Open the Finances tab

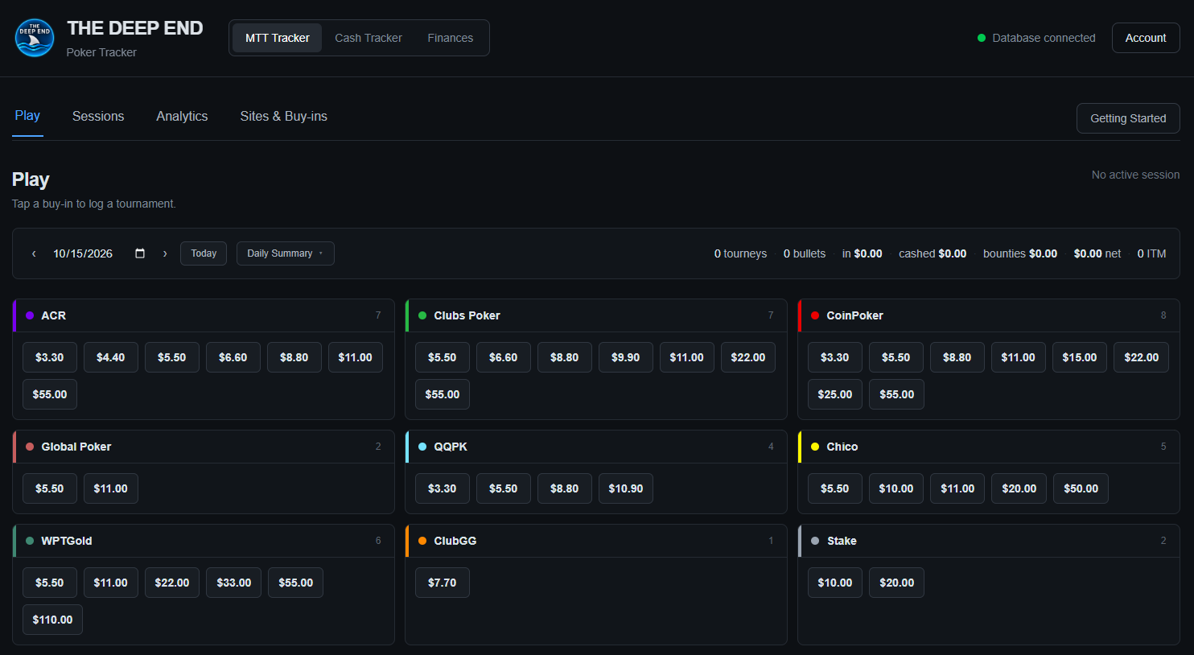click(451, 38)
